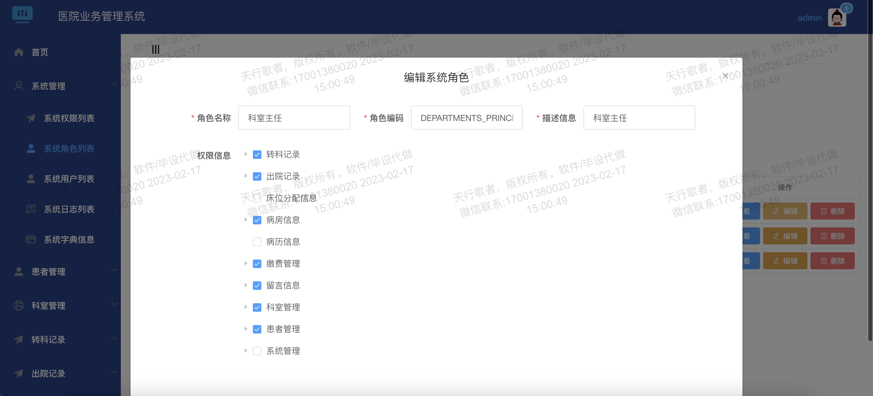Viewport: 873px width, 396px height.
Task: Click third row 删除 button
Action: tap(832, 261)
